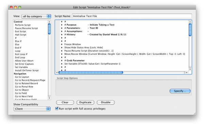
Task: Click the yellow minimize window button
Action: 16,7
